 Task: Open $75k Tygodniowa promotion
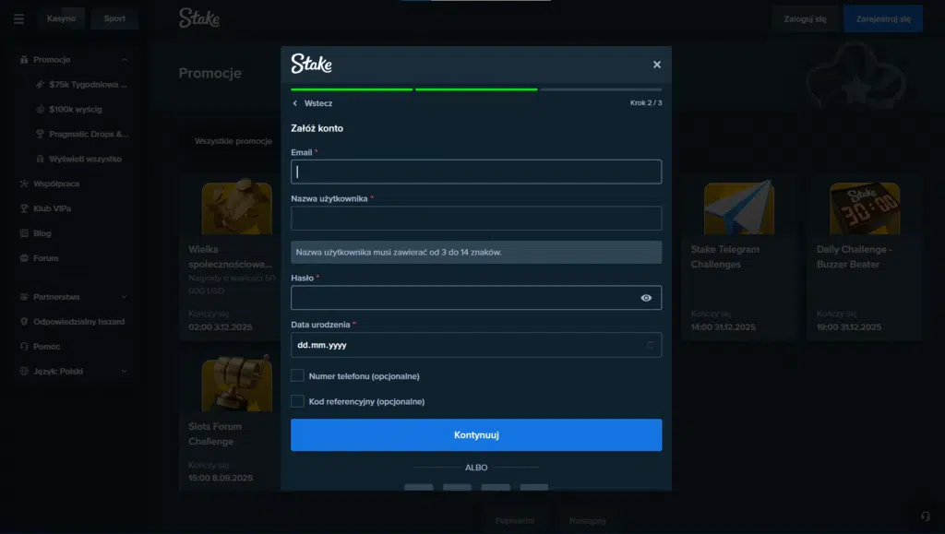[89, 84]
